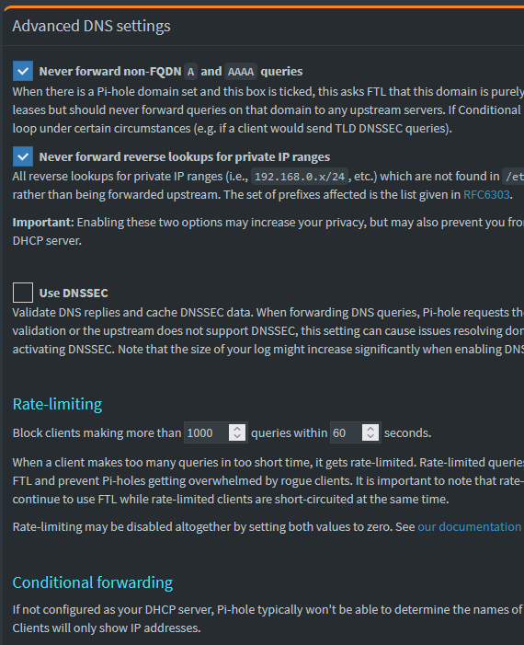Image resolution: width=524 pixels, height=645 pixels.
Task: Click the Rate-limiting section heading
Action: point(57,404)
